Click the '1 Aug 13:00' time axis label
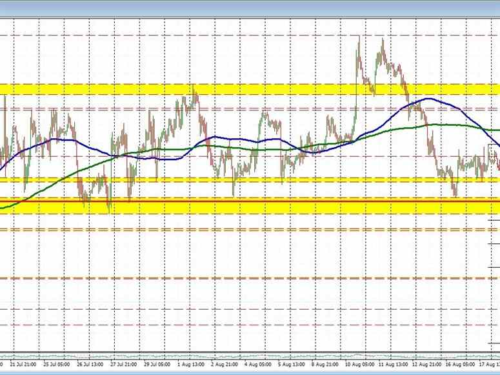This screenshot has width=500, height=375. tap(191, 364)
